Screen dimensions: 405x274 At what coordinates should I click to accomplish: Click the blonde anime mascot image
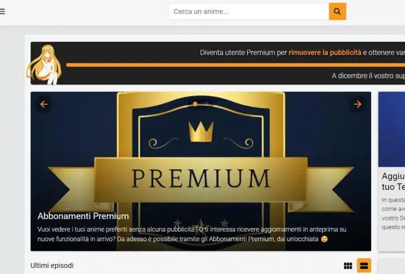tap(44, 65)
